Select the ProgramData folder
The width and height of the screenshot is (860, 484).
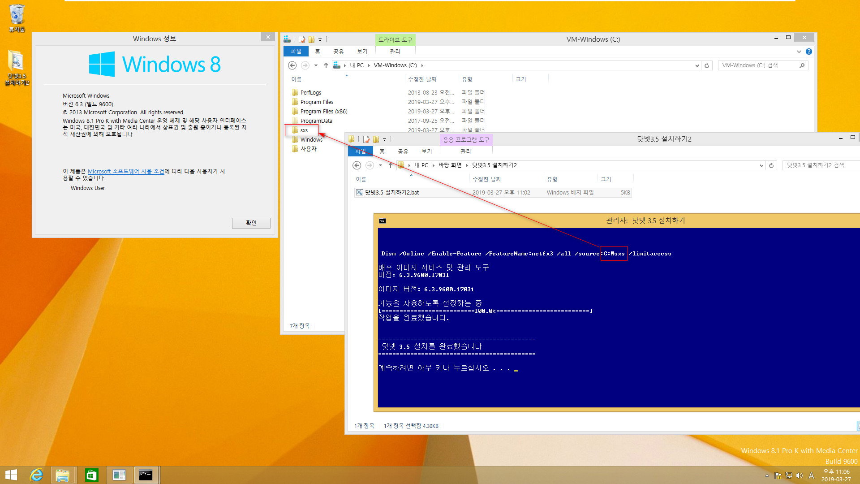[x=316, y=121]
